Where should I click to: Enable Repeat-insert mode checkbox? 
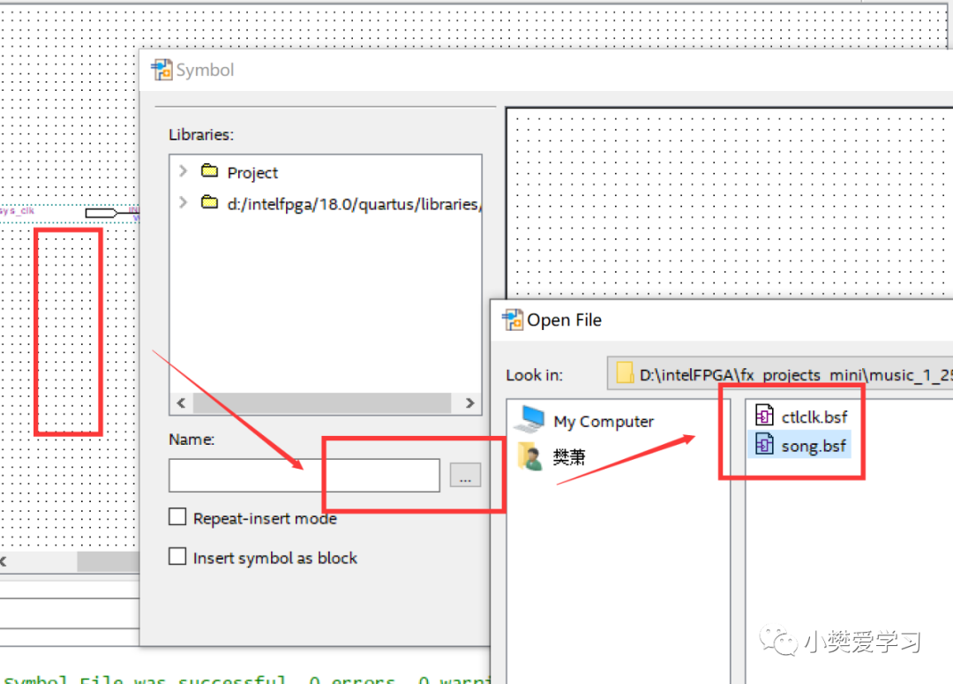pos(177,517)
